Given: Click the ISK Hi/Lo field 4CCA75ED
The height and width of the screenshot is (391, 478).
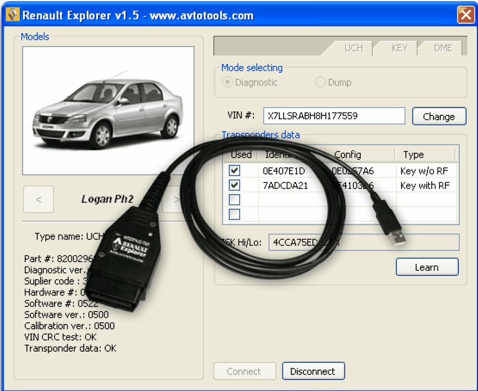Looking at the screenshot, I should click(364, 242).
